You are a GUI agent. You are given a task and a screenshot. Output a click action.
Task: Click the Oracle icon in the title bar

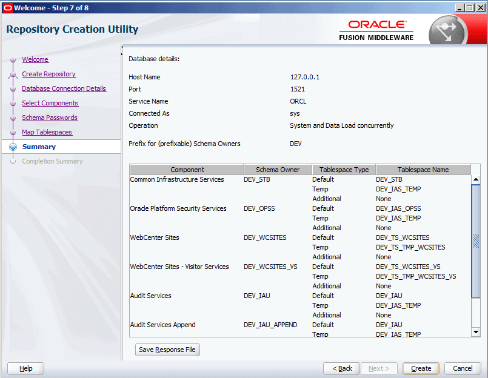[x=8, y=7]
